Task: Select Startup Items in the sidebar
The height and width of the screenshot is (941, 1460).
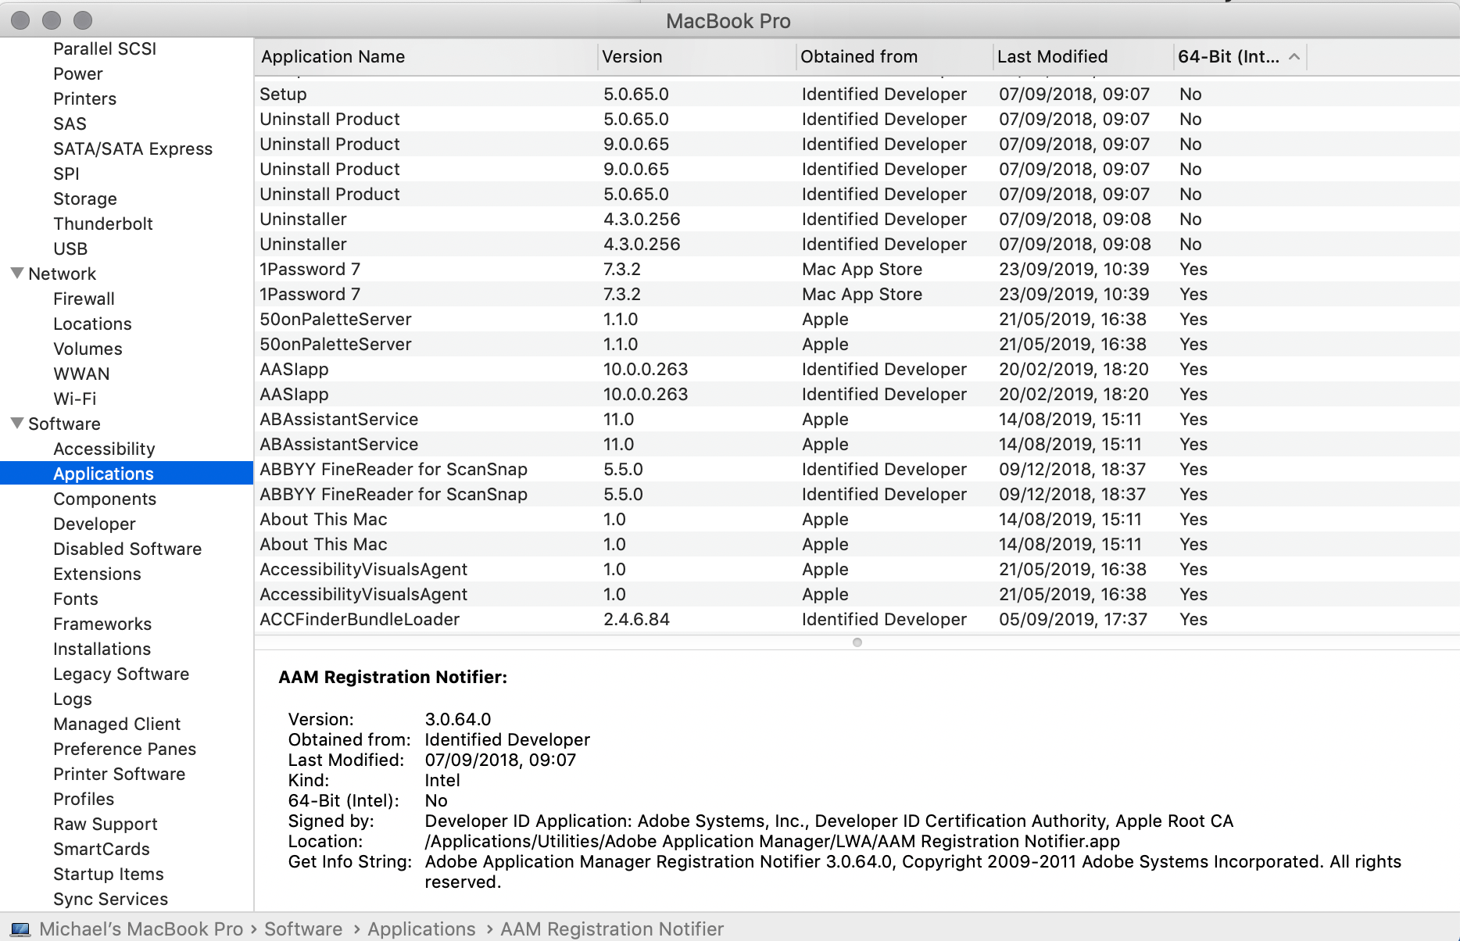Action: click(x=108, y=874)
